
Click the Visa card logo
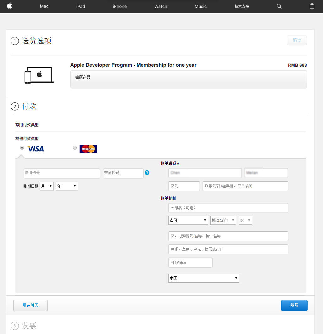(x=36, y=149)
